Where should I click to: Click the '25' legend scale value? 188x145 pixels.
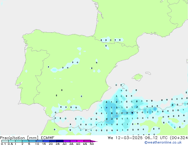[x=58, y=144]
